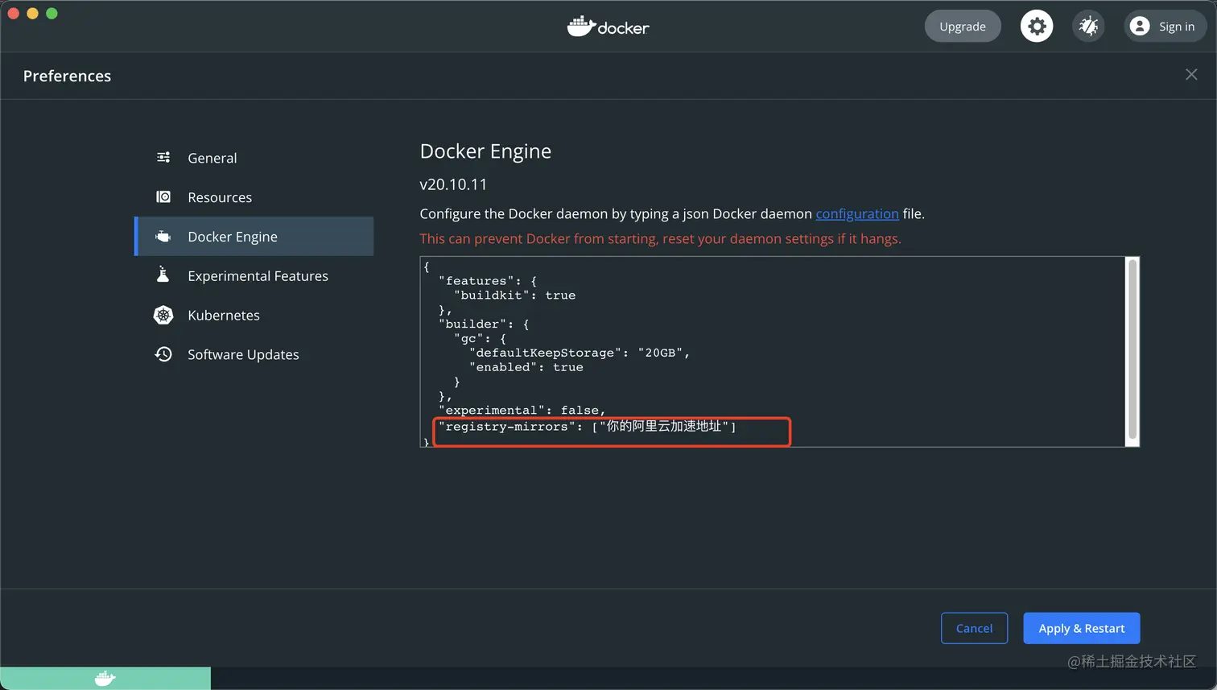
Task: Click the JSON editor's vertical scrollbar
Action: [1132, 350]
